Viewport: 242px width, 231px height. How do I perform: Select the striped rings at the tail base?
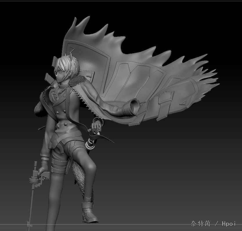(x=91, y=144)
